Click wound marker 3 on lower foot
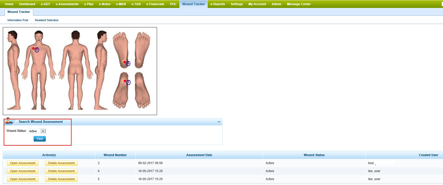Screen dimensions: 443x185 (128, 82)
